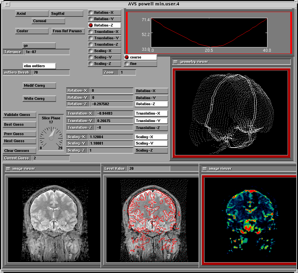298x273 pixels.
Task: Toggle the right image viewer indicator
Action: tap(205, 169)
